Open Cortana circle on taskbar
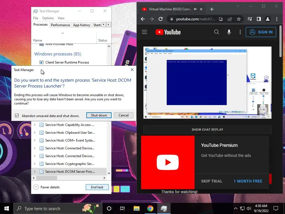Viewport: 285px width, 214px height. [109, 208]
